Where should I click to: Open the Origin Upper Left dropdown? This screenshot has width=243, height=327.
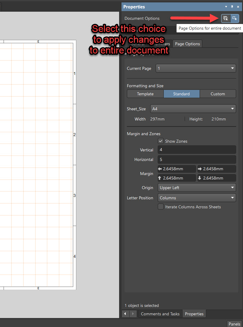197,188
